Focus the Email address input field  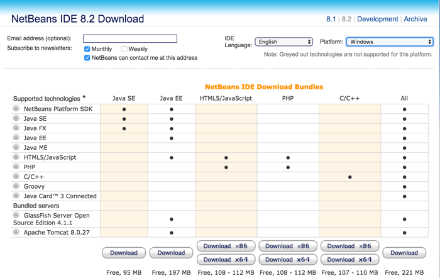tap(130, 38)
